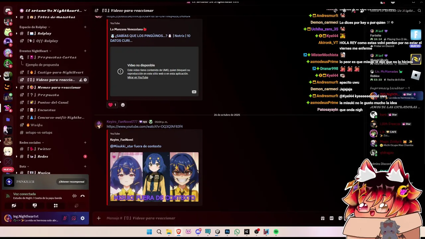Undeafen the headphones in the user panel
This screenshot has width=425, height=239.
pyautogui.click(x=74, y=218)
